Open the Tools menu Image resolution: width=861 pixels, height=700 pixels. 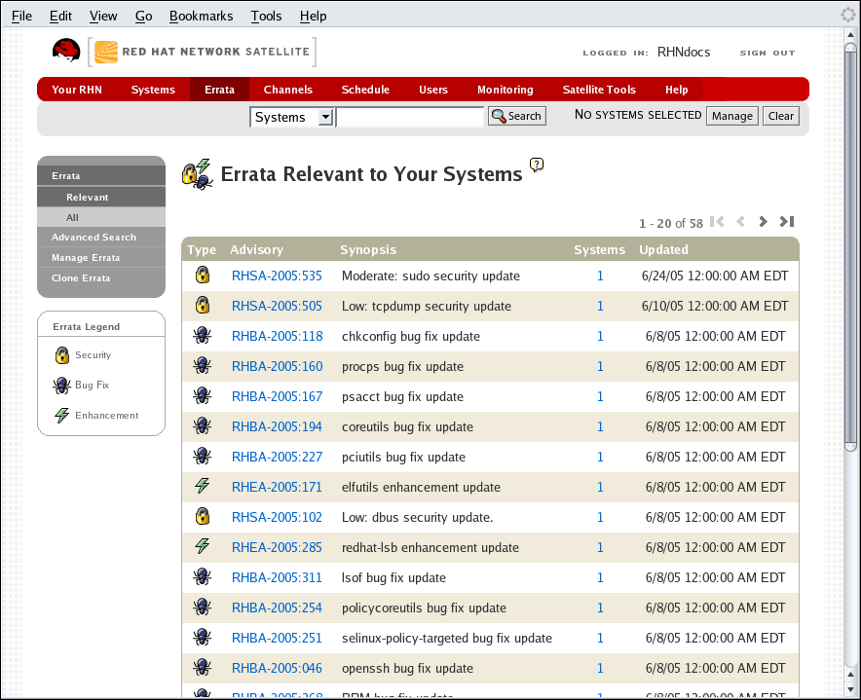[266, 16]
